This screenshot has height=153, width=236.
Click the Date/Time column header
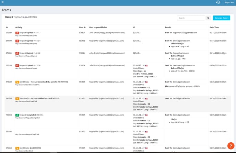click(x=214, y=26)
